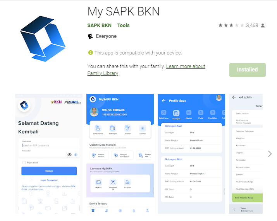
Task: Click the Everyone content rating E icon
Action: pos(90,36)
